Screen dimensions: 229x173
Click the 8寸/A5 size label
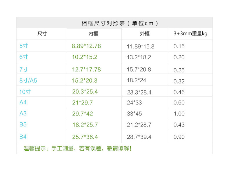click(28, 81)
